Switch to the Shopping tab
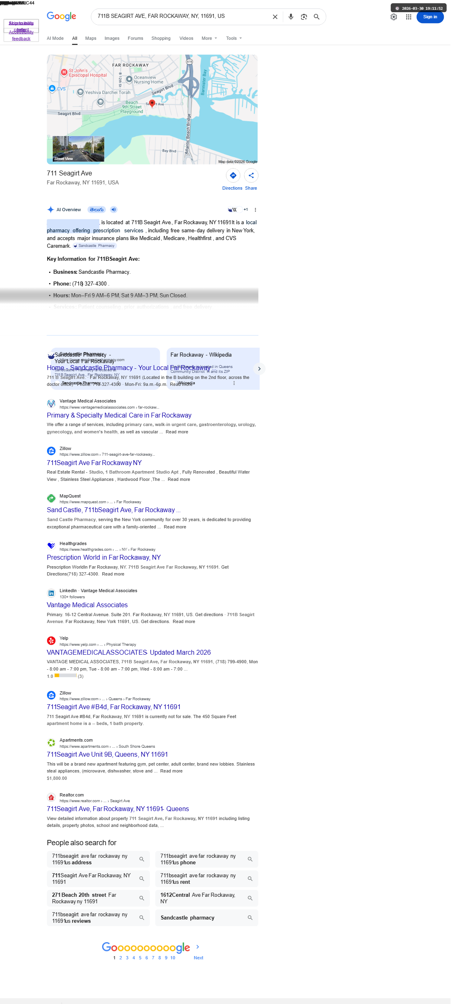This screenshot has height=1004, width=456. [x=161, y=38]
